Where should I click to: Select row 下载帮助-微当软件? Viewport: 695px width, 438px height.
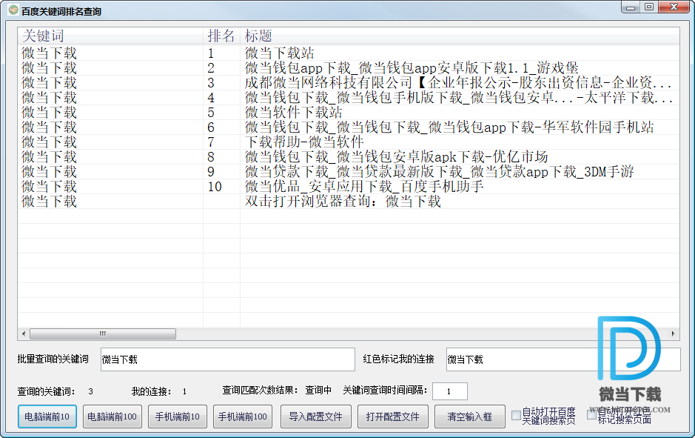pos(349,142)
